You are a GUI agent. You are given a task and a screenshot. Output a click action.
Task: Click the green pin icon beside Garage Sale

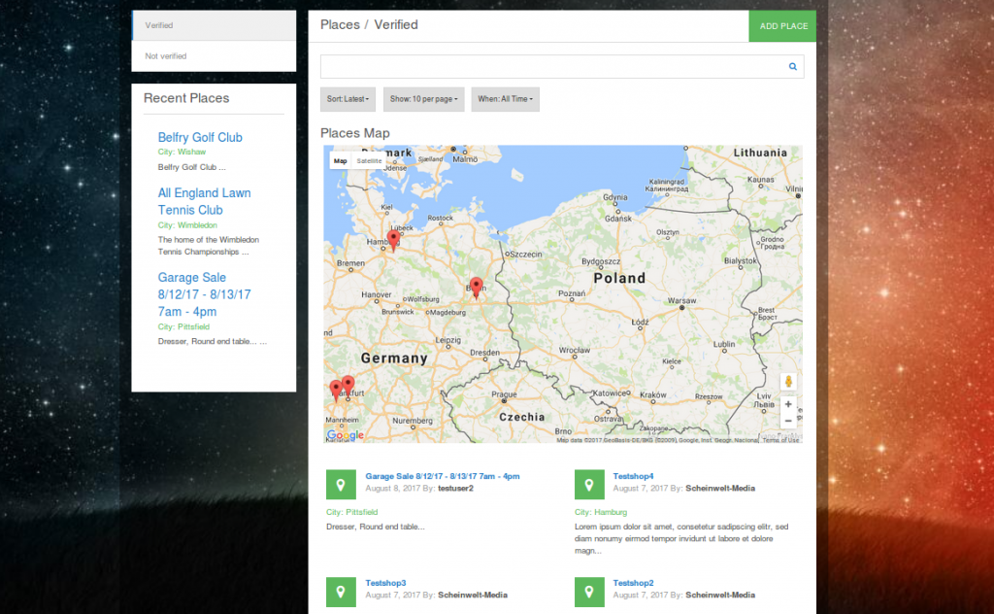click(x=341, y=485)
